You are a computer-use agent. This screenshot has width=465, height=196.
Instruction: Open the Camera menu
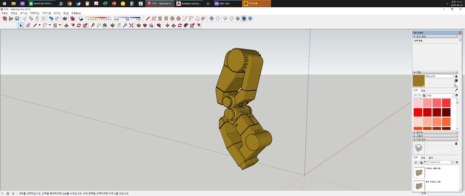(35, 13)
